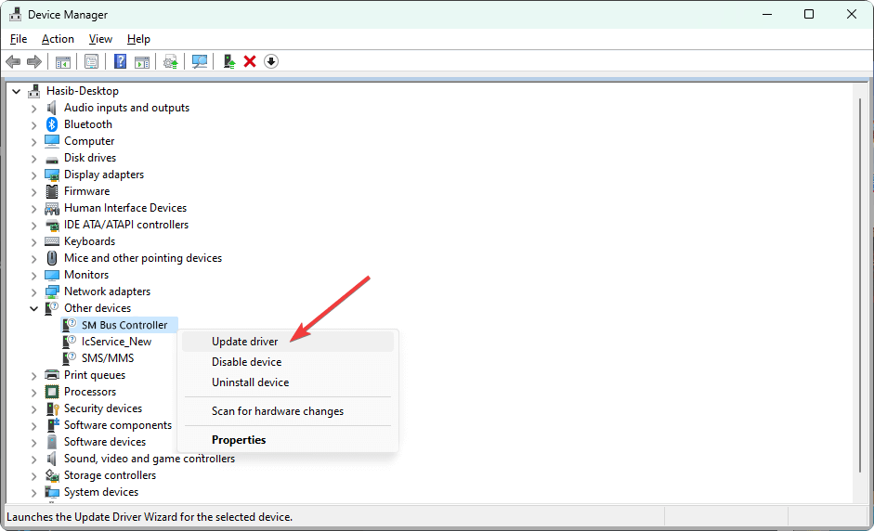Click the red X Uninstall device icon
This screenshot has width=874, height=531.
tap(250, 61)
